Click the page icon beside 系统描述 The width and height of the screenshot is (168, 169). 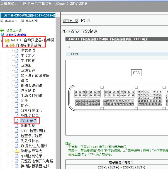[x=16, y=70]
